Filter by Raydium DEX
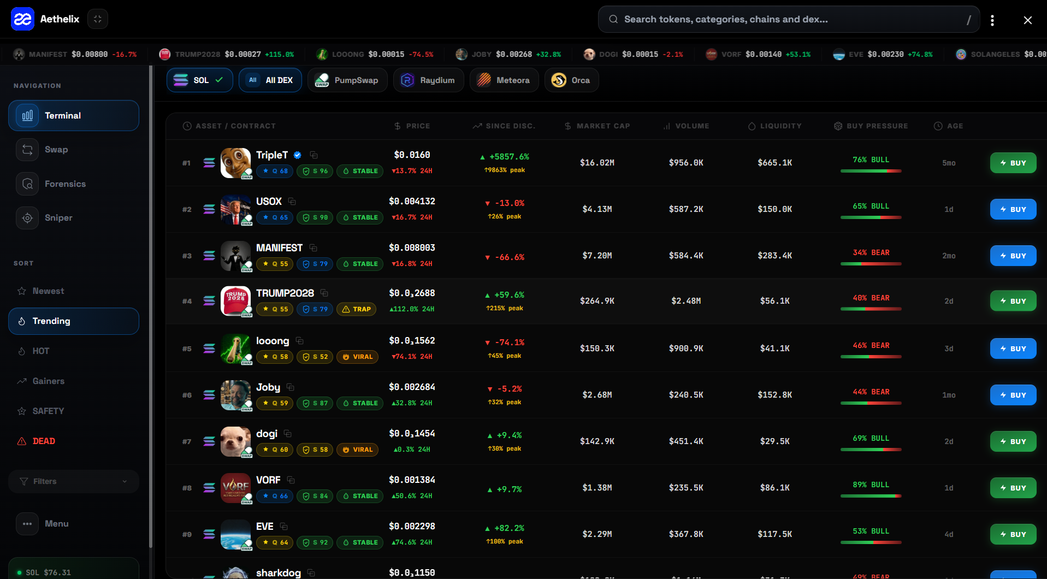1047x579 pixels. 429,80
